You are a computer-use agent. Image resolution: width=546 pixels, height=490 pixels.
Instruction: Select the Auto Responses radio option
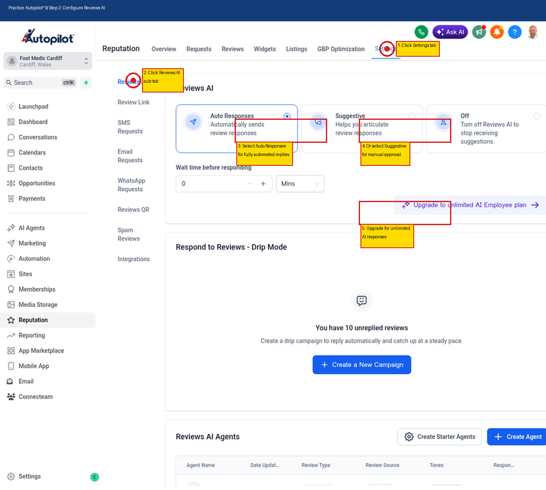287,116
